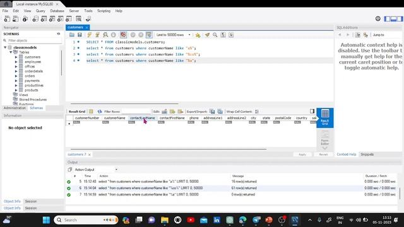Expand the products table node

16,90
